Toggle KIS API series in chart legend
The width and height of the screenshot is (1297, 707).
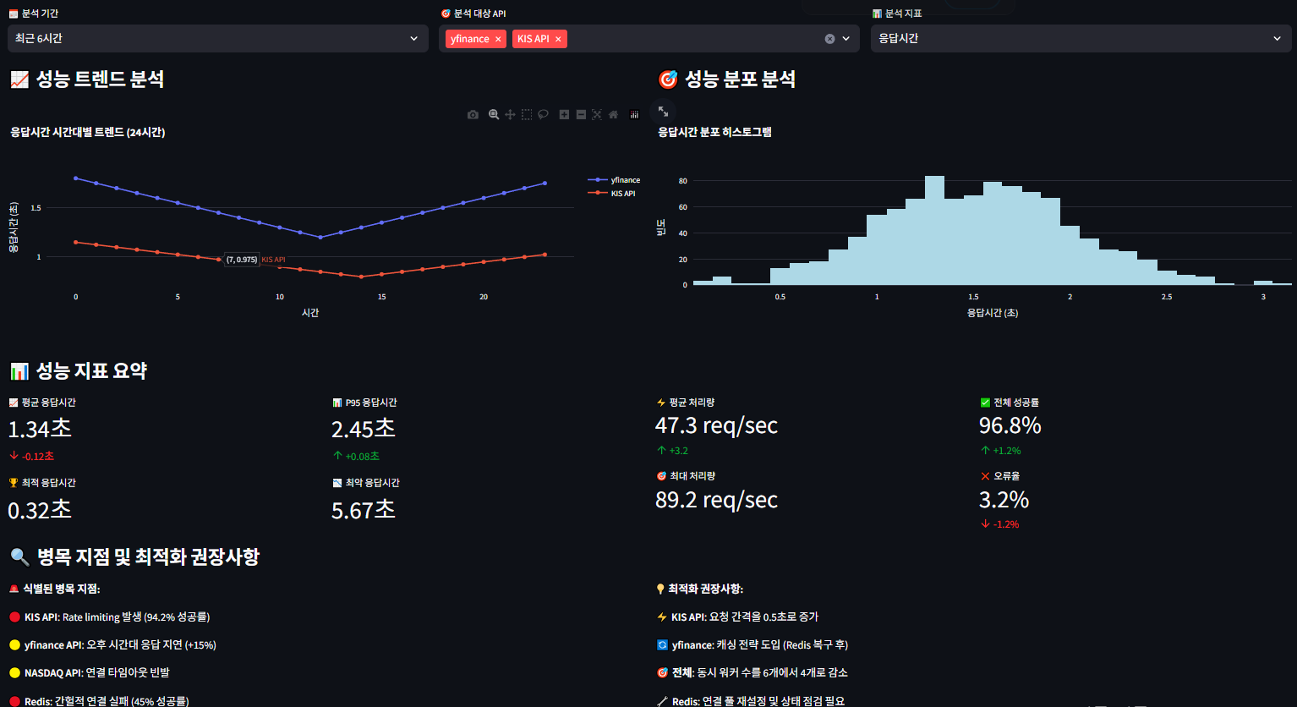point(622,194)
